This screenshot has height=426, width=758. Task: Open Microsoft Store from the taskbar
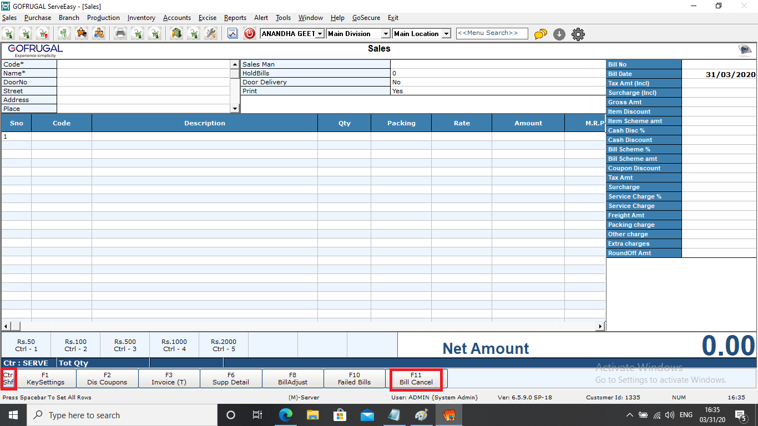click(x=340, y=415)
